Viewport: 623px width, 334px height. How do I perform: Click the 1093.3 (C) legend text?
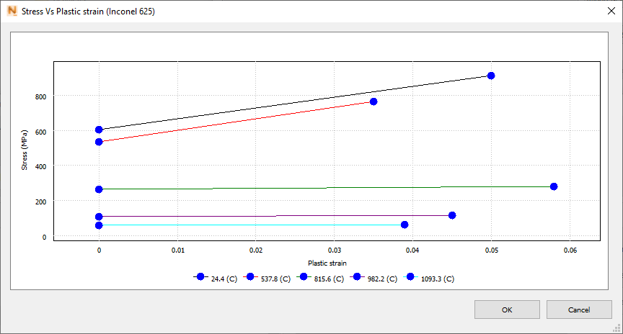pos(438,279)
